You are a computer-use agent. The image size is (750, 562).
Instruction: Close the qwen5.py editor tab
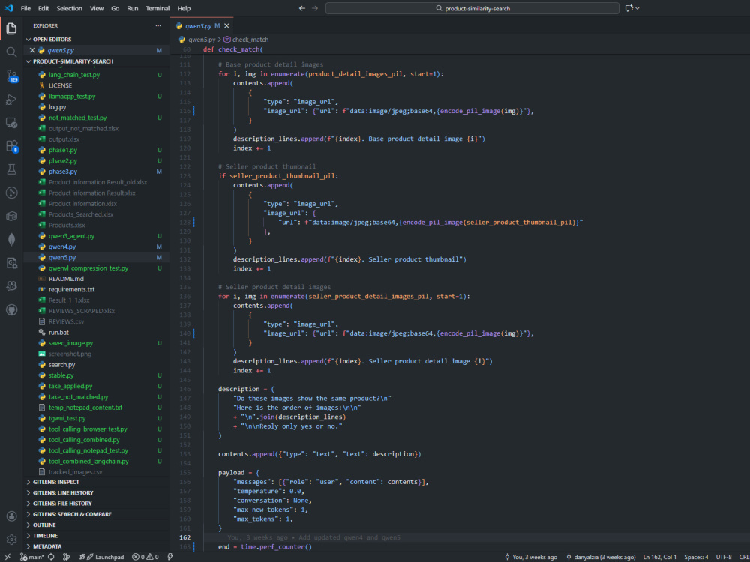(226, 25)
